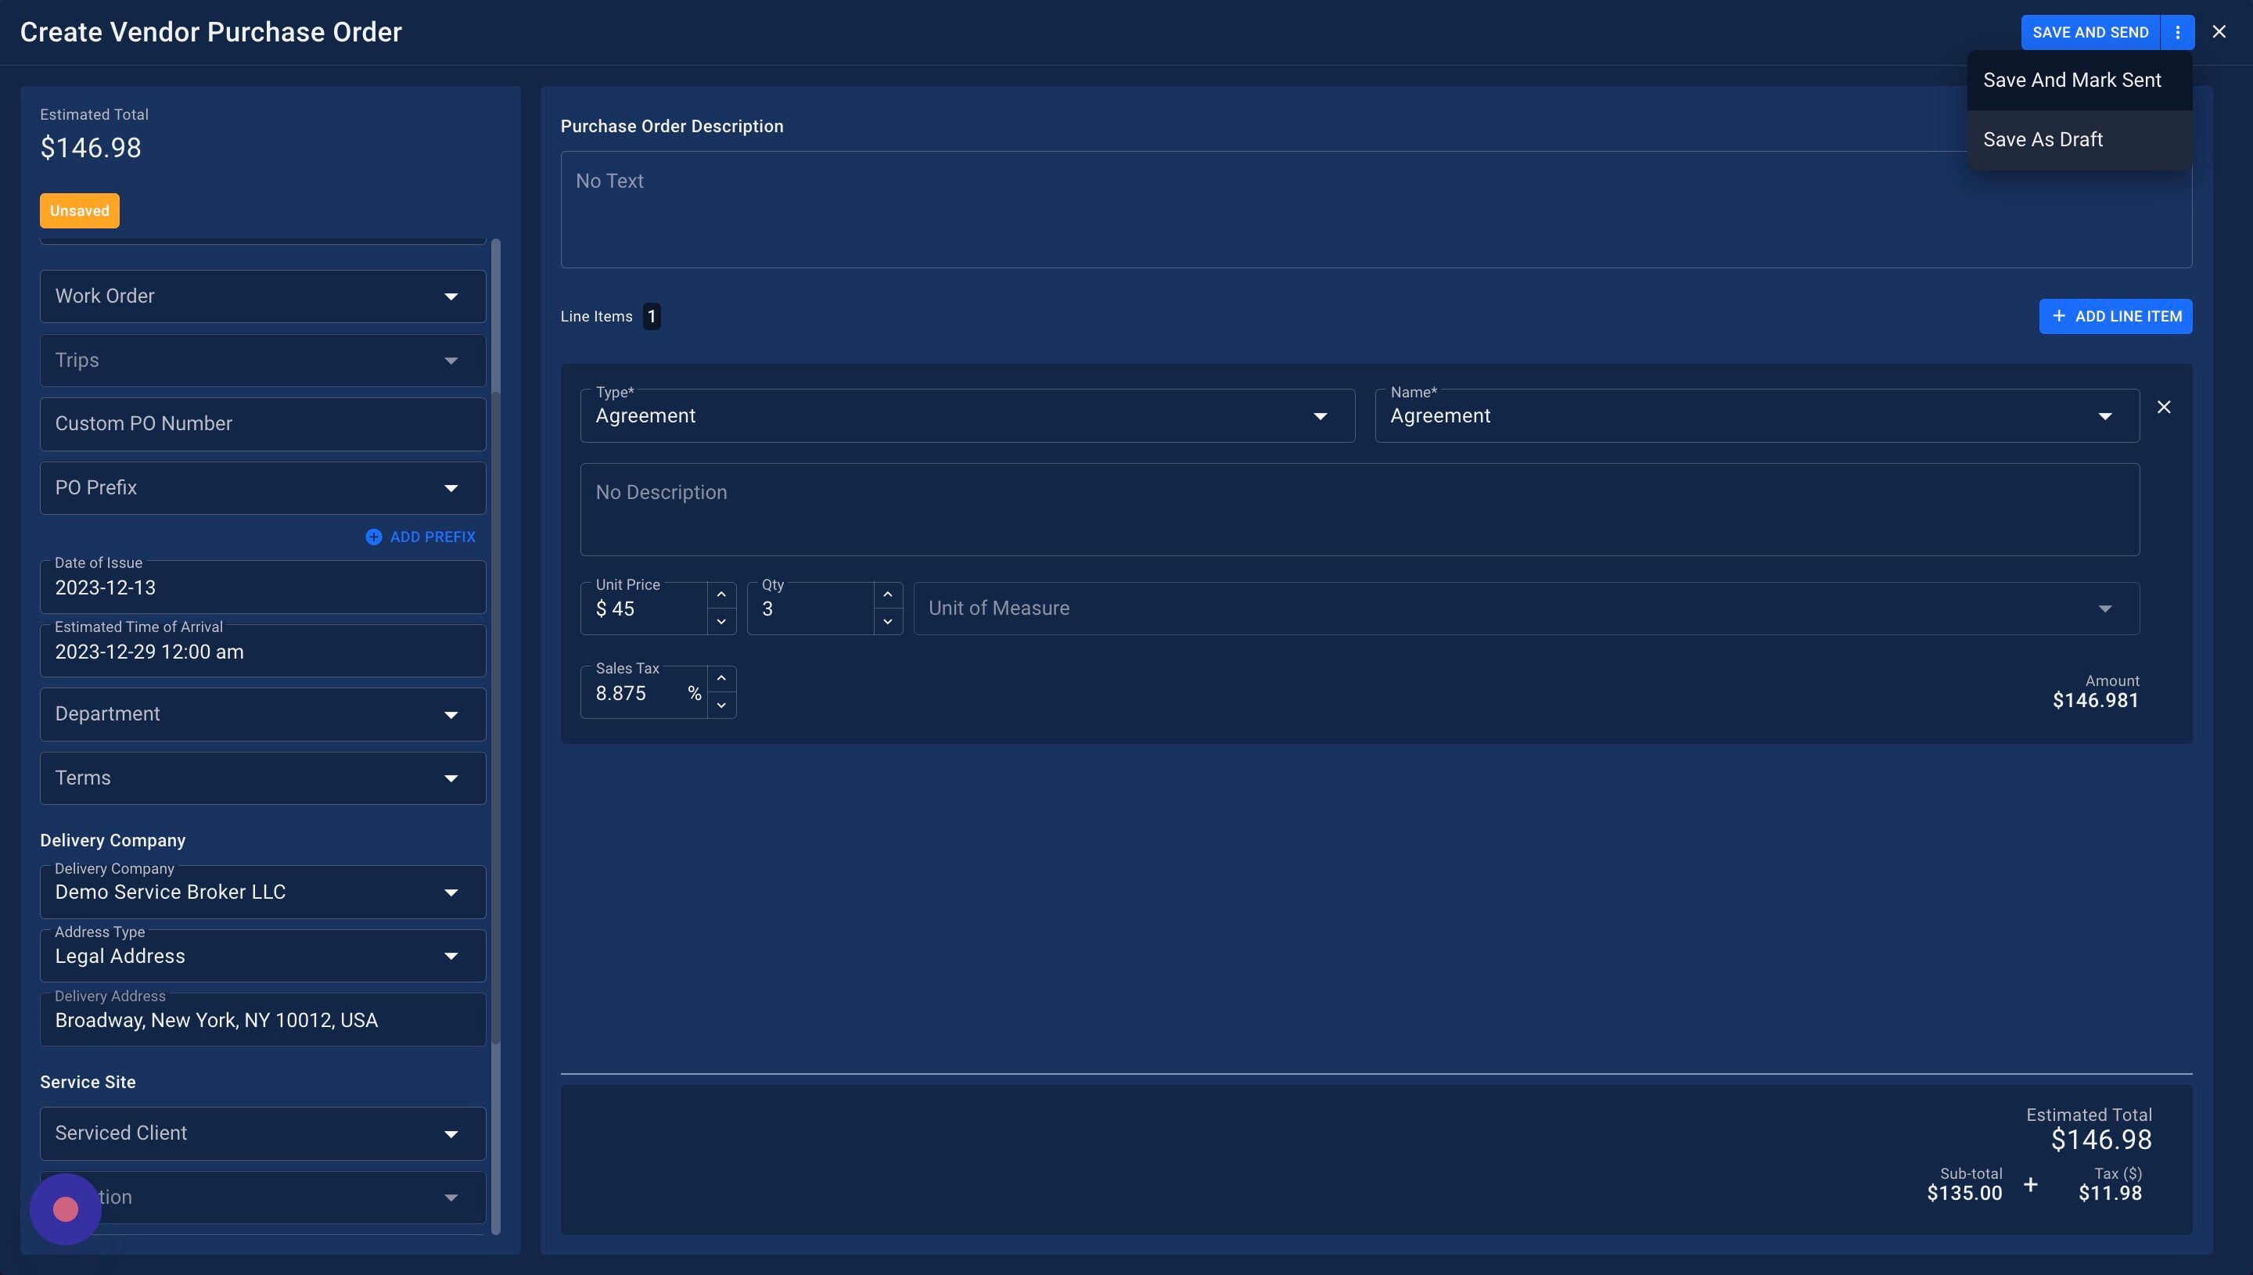Open the Terms dropdown
Image resolution: width=2253 pixels, height=1275 pixels.
(x=263, y=778)
